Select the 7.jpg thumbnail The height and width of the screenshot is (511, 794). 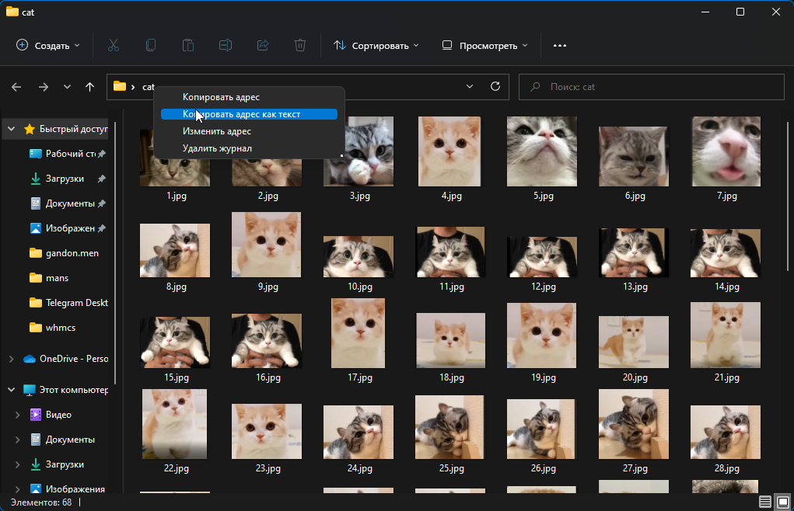pos(726,151)
